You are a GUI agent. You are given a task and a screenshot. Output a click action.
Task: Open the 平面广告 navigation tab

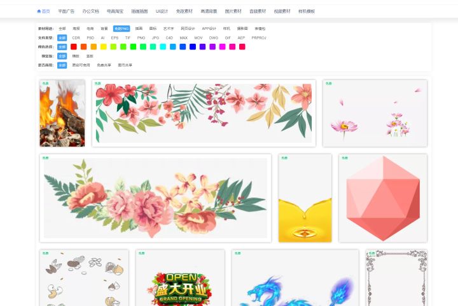[66, 11]
